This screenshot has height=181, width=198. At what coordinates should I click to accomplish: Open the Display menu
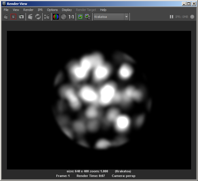[x=67, y=10]
